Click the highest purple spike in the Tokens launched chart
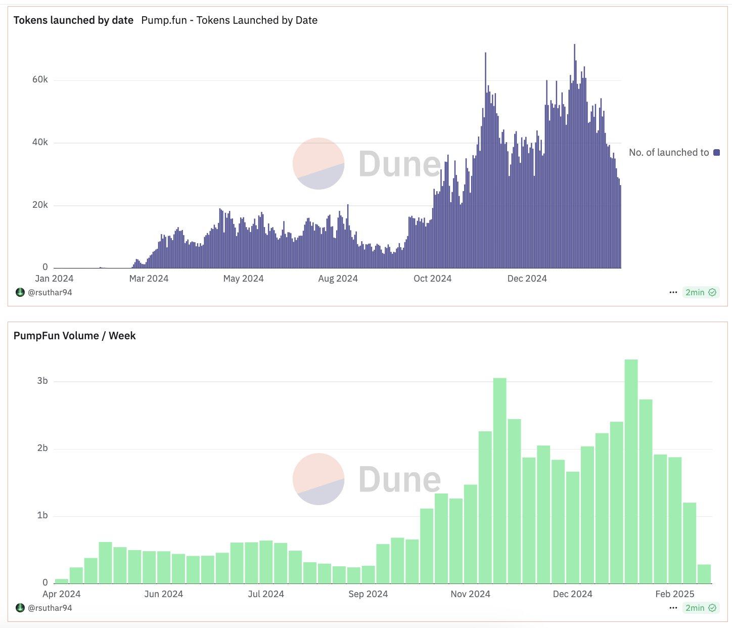The height and width of the screenshot is (628, 732). (x=574, y=152)
